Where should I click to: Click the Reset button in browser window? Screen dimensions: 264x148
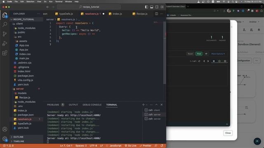coord(190,54)
